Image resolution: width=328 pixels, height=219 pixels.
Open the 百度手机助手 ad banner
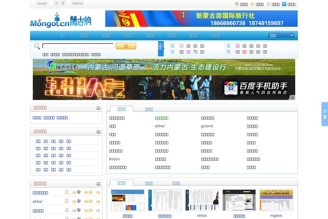(164, 88)
